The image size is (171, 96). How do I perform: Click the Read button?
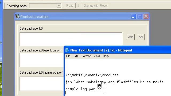click(70, 6)
